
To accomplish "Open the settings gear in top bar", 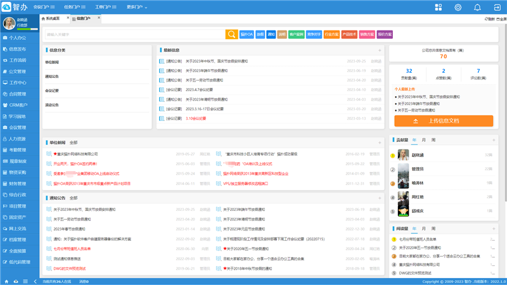I will [458, 7].
